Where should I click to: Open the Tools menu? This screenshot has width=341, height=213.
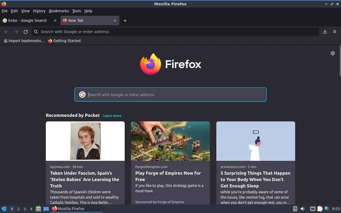pos(76,11)
